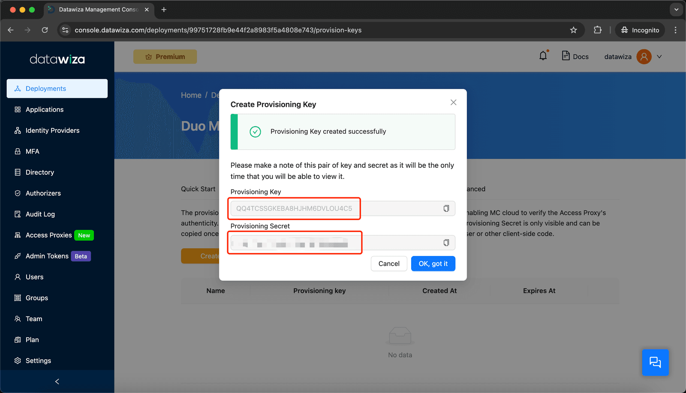The height and width of the screenshot is (393, 686).
Task: Click the MFA lock icon
Action: tap(18, 152)
